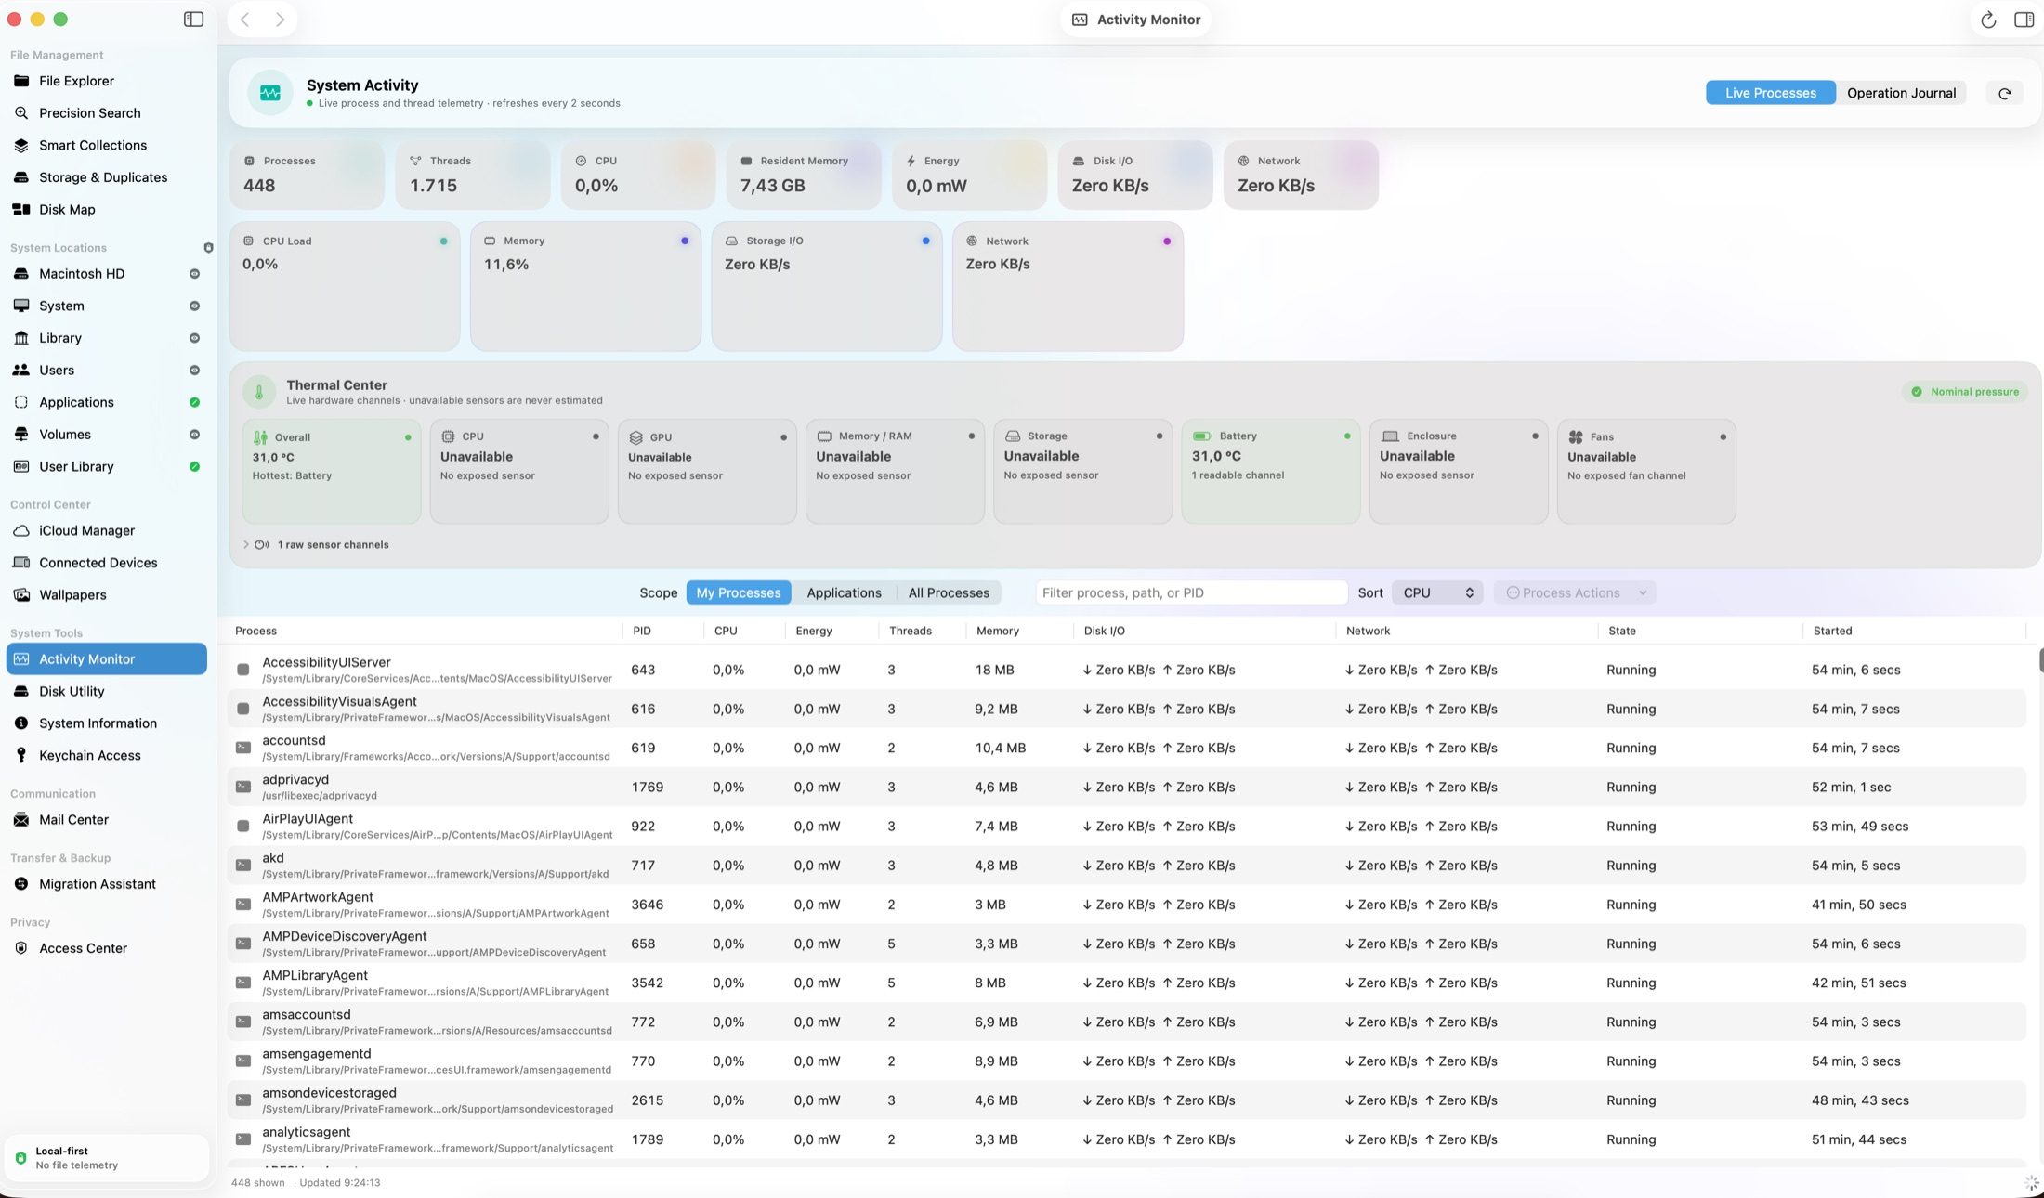Click the process filter search field
Screen dimensions: 2044x1198
pos(1191,593)
